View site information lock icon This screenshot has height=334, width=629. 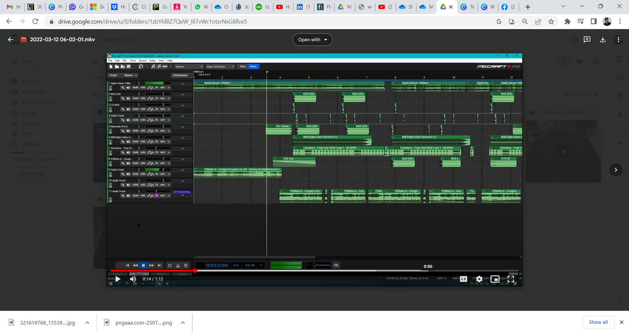tap(51, 22)
